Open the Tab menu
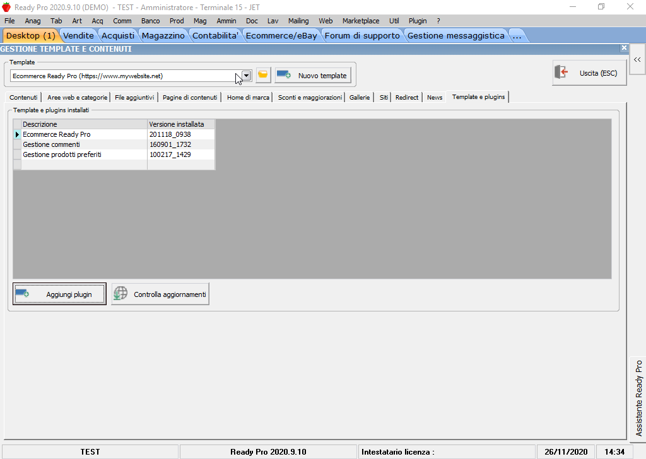 coord(56,21)
